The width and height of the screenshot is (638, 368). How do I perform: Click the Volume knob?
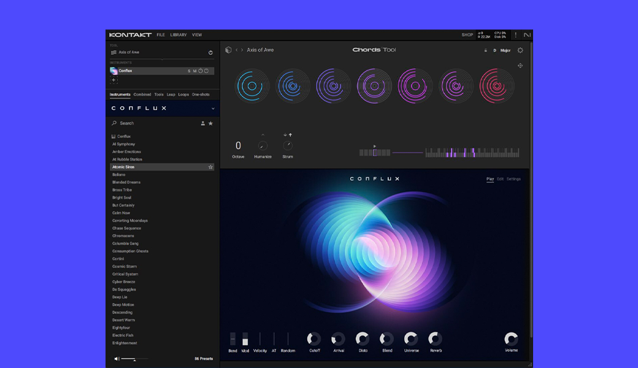coord(511,339)
